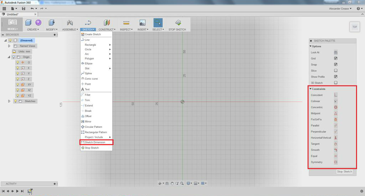The image size is (365, 196).
Task: Open the Rectangle submenu
Action: (x=96, y=45)
